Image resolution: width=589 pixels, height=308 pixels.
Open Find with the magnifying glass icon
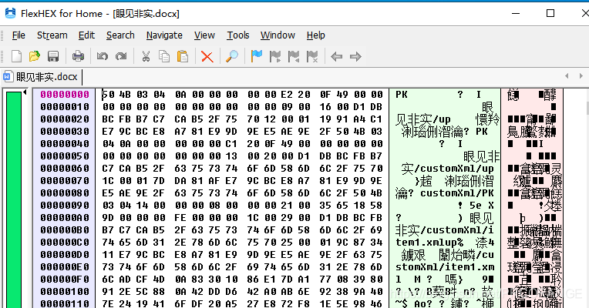[232, 56]
